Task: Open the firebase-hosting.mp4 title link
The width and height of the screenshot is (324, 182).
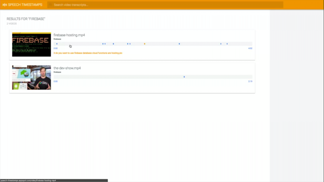Action: click(x=69, y=35)
